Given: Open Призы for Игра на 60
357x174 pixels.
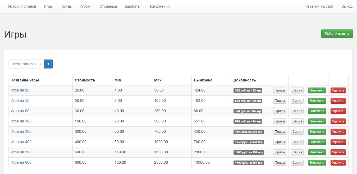Looking at the screenshot, I should 280,111.
